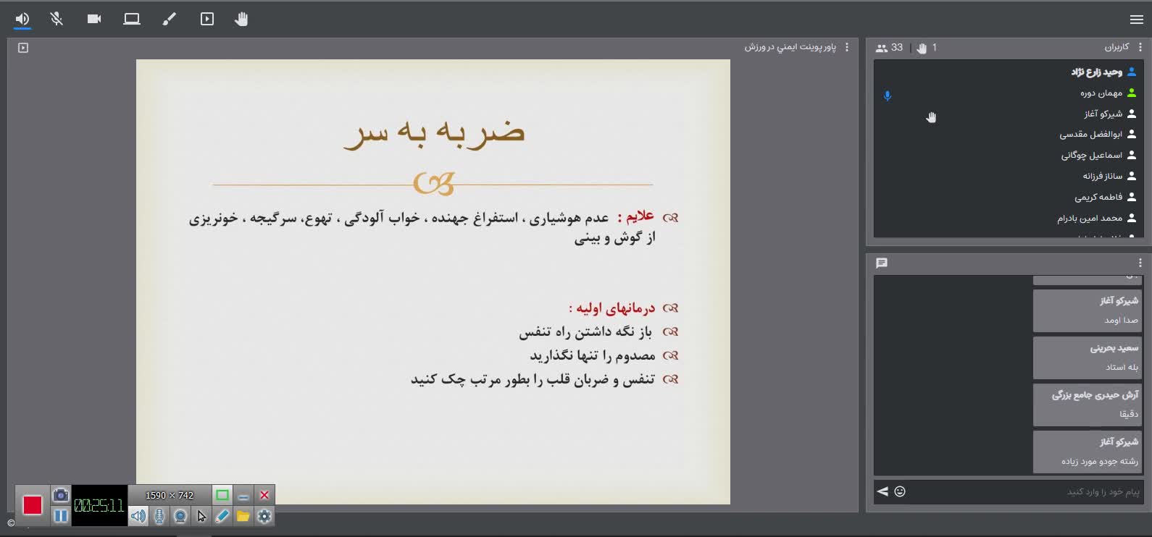Open the recordings output folder
The height and width of the screenshot is (537, 1152).
(243, 516)
